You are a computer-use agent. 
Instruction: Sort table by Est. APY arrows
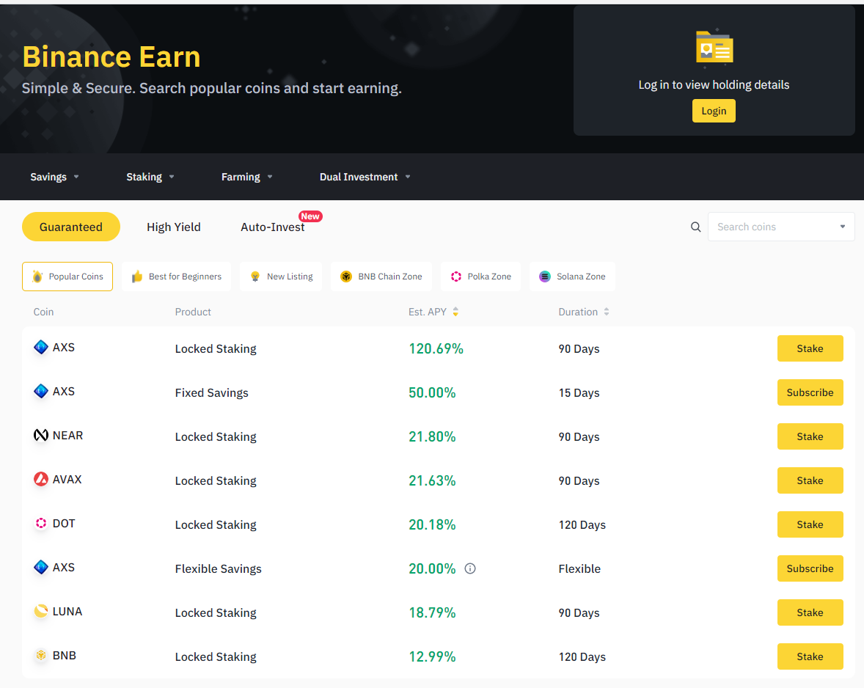pyautogui.click(x=455, y=312)
